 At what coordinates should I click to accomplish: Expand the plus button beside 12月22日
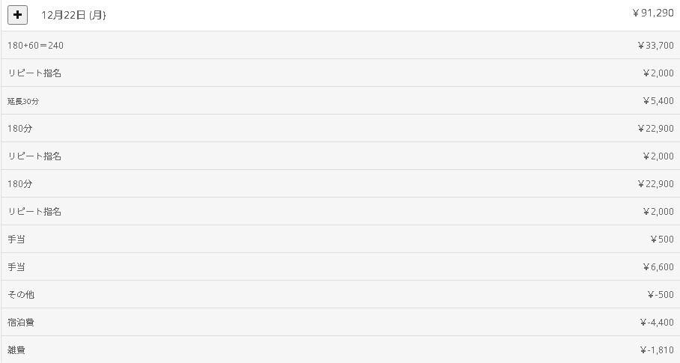pyautogui.click(x=17, y=15)
